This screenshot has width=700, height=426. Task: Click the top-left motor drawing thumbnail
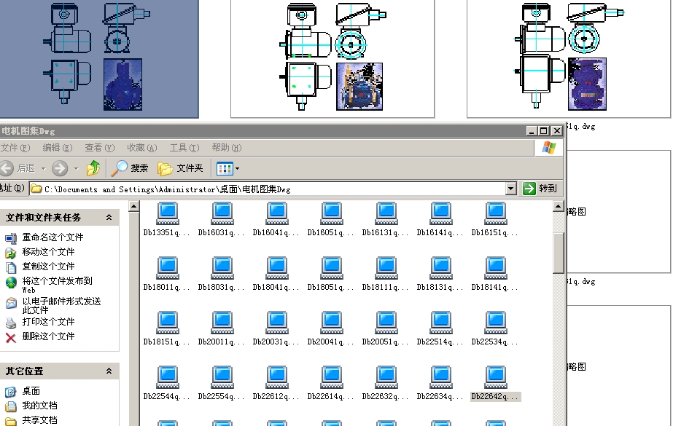(x=98, y=57)
